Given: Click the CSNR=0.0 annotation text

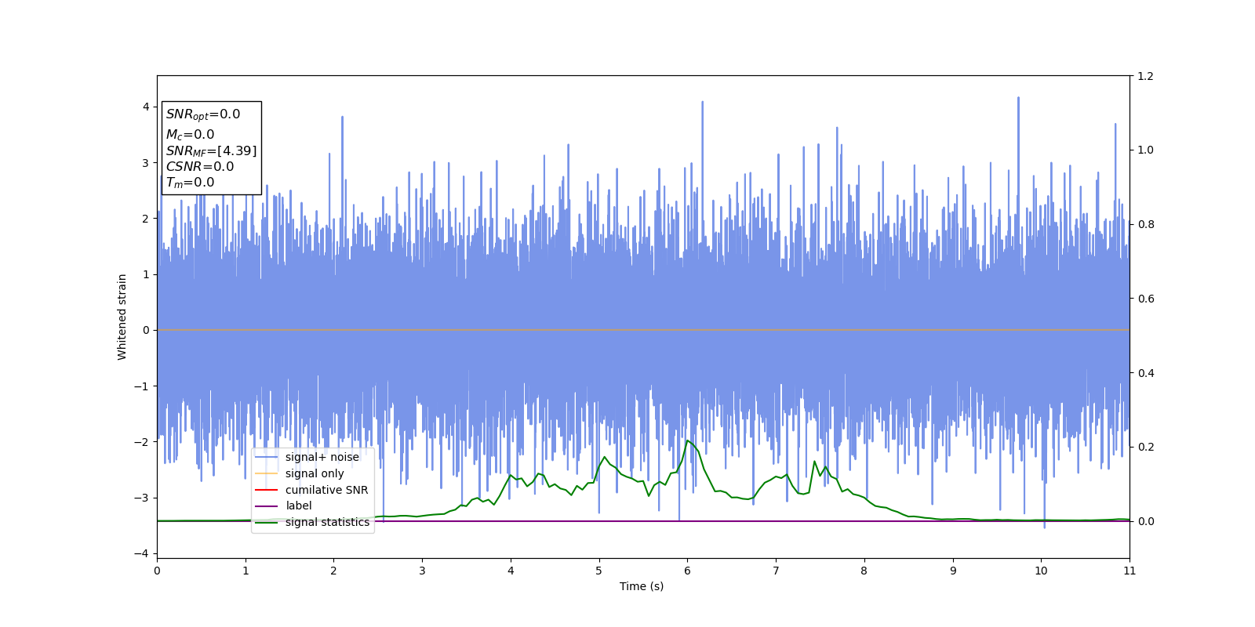Looking at the screenshot, I should click(200, 166).
